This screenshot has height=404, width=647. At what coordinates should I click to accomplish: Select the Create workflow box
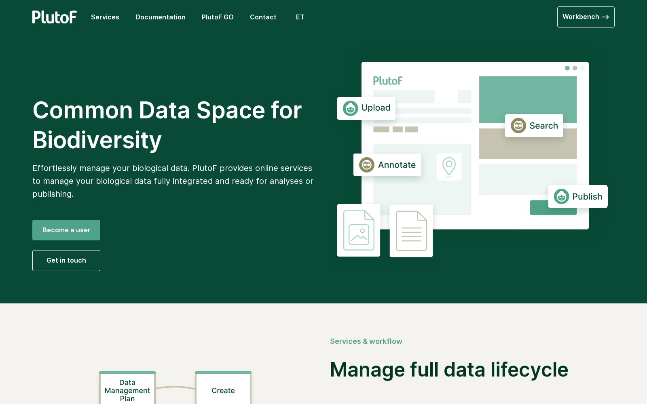pos(223,388)
